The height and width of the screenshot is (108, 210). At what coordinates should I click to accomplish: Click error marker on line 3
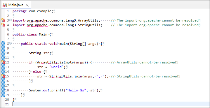tap(3, 20)
